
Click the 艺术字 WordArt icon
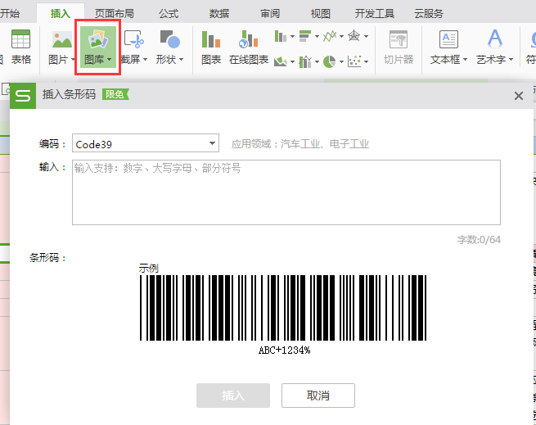pyautogui.click(x=495, y=40)
